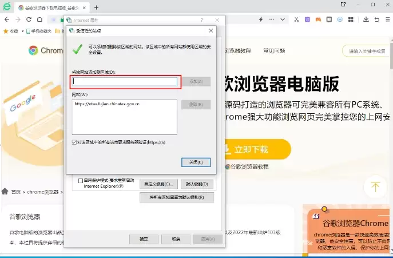The height and width of the screenshot is (258, 393).
Task: Click the lightning speed mode icon
Action: point(261,19)
